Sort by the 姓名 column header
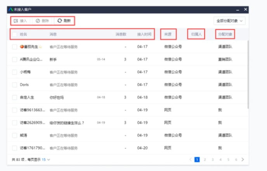The height and width of the screenshot is (171, 267). 23,34
